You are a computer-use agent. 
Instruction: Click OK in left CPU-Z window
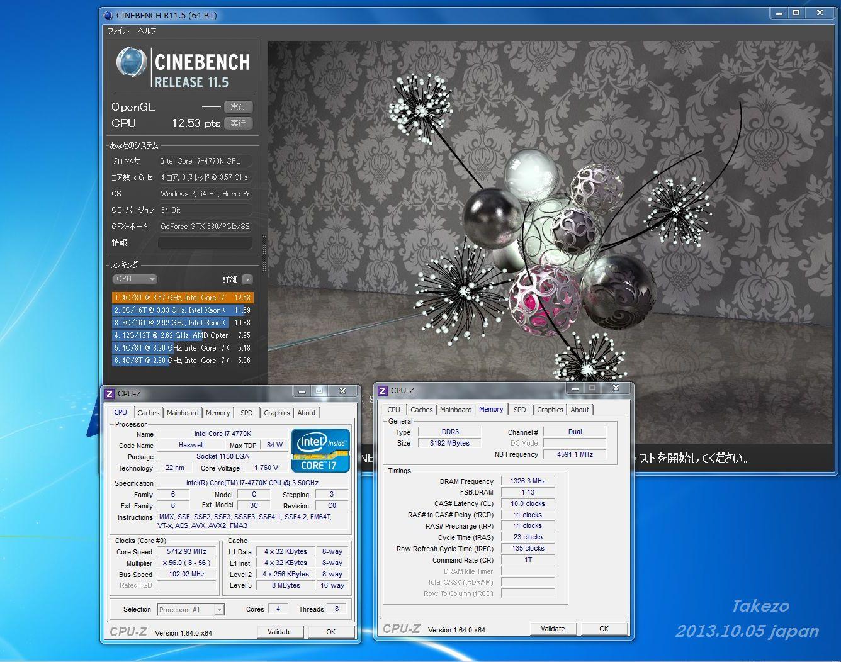[x=331, y=632]
